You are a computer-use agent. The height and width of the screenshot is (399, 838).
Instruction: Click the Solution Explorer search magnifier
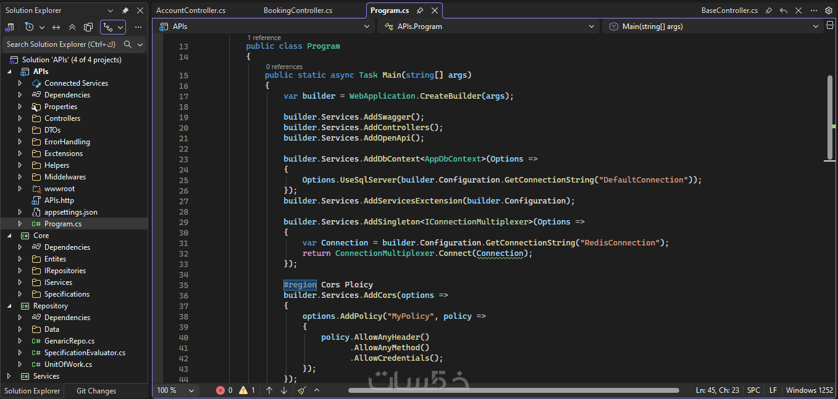click(x=128, y=44)
